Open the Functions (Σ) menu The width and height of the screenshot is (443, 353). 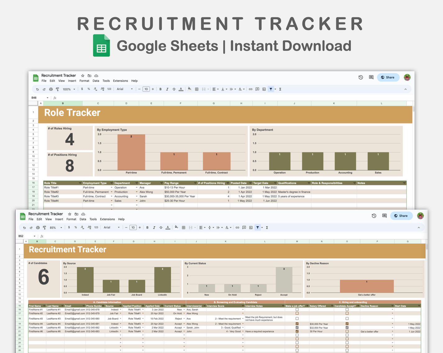(267, 227)
